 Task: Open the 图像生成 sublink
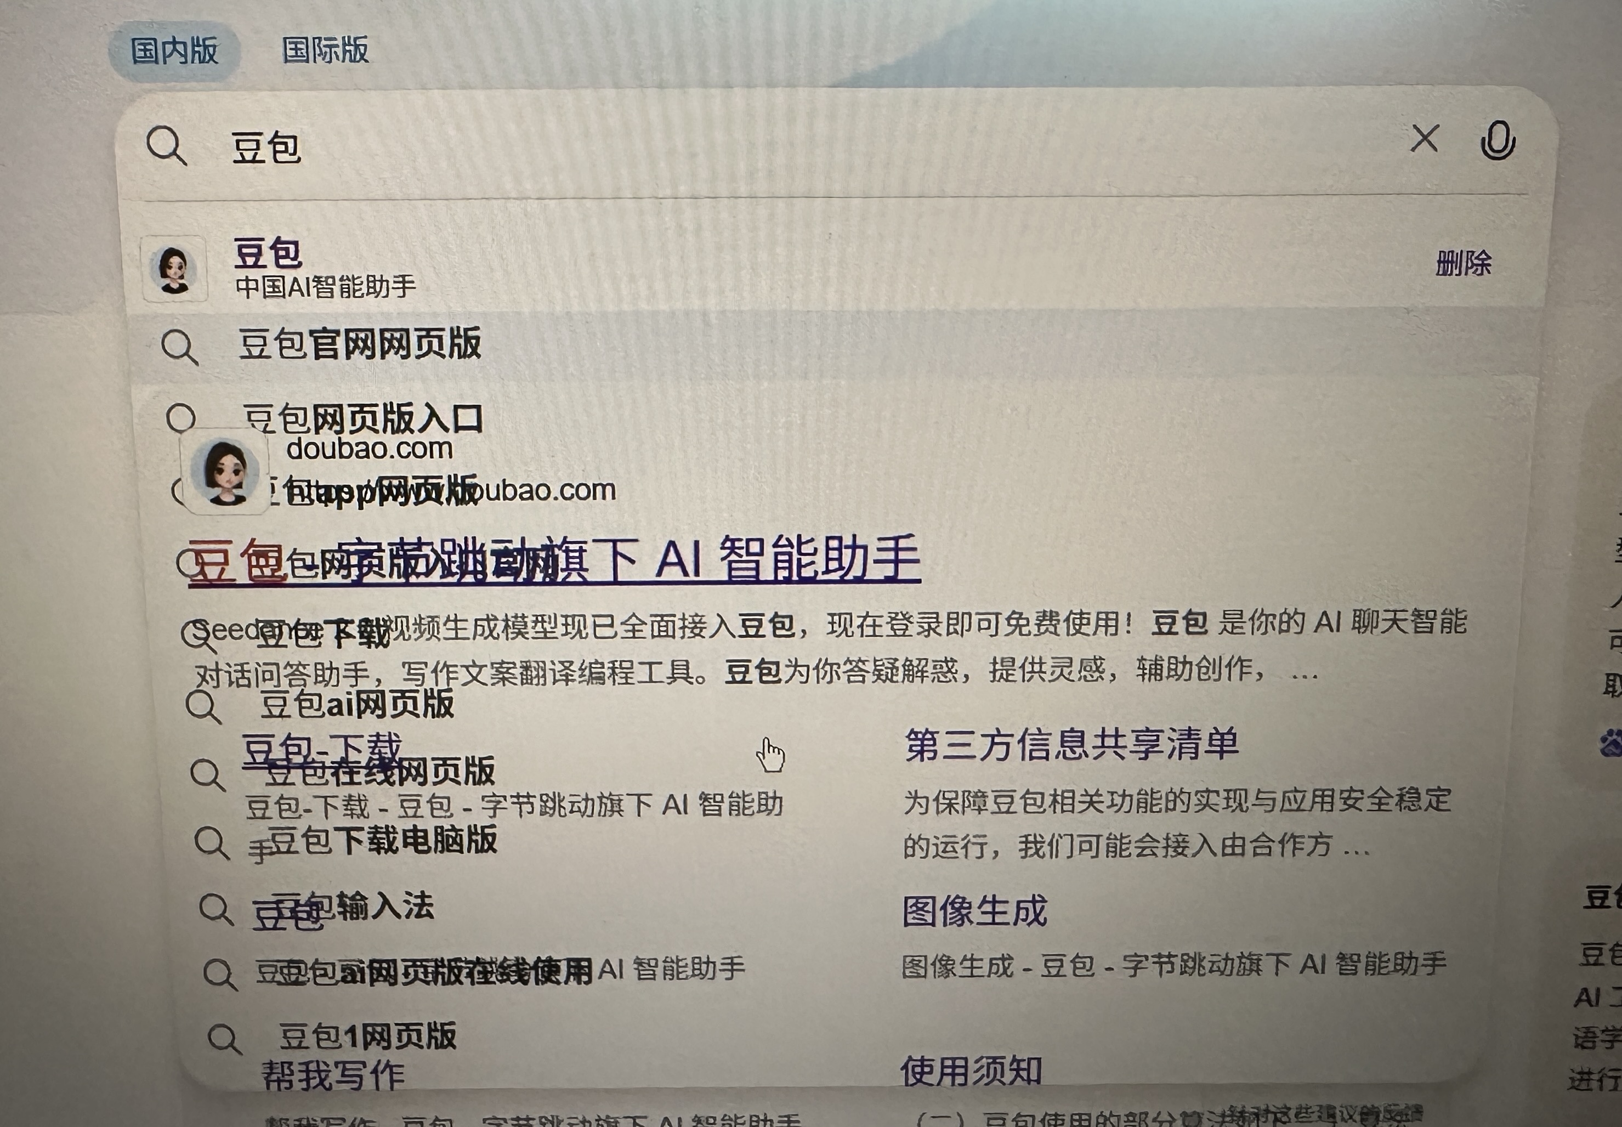point(975,911)
